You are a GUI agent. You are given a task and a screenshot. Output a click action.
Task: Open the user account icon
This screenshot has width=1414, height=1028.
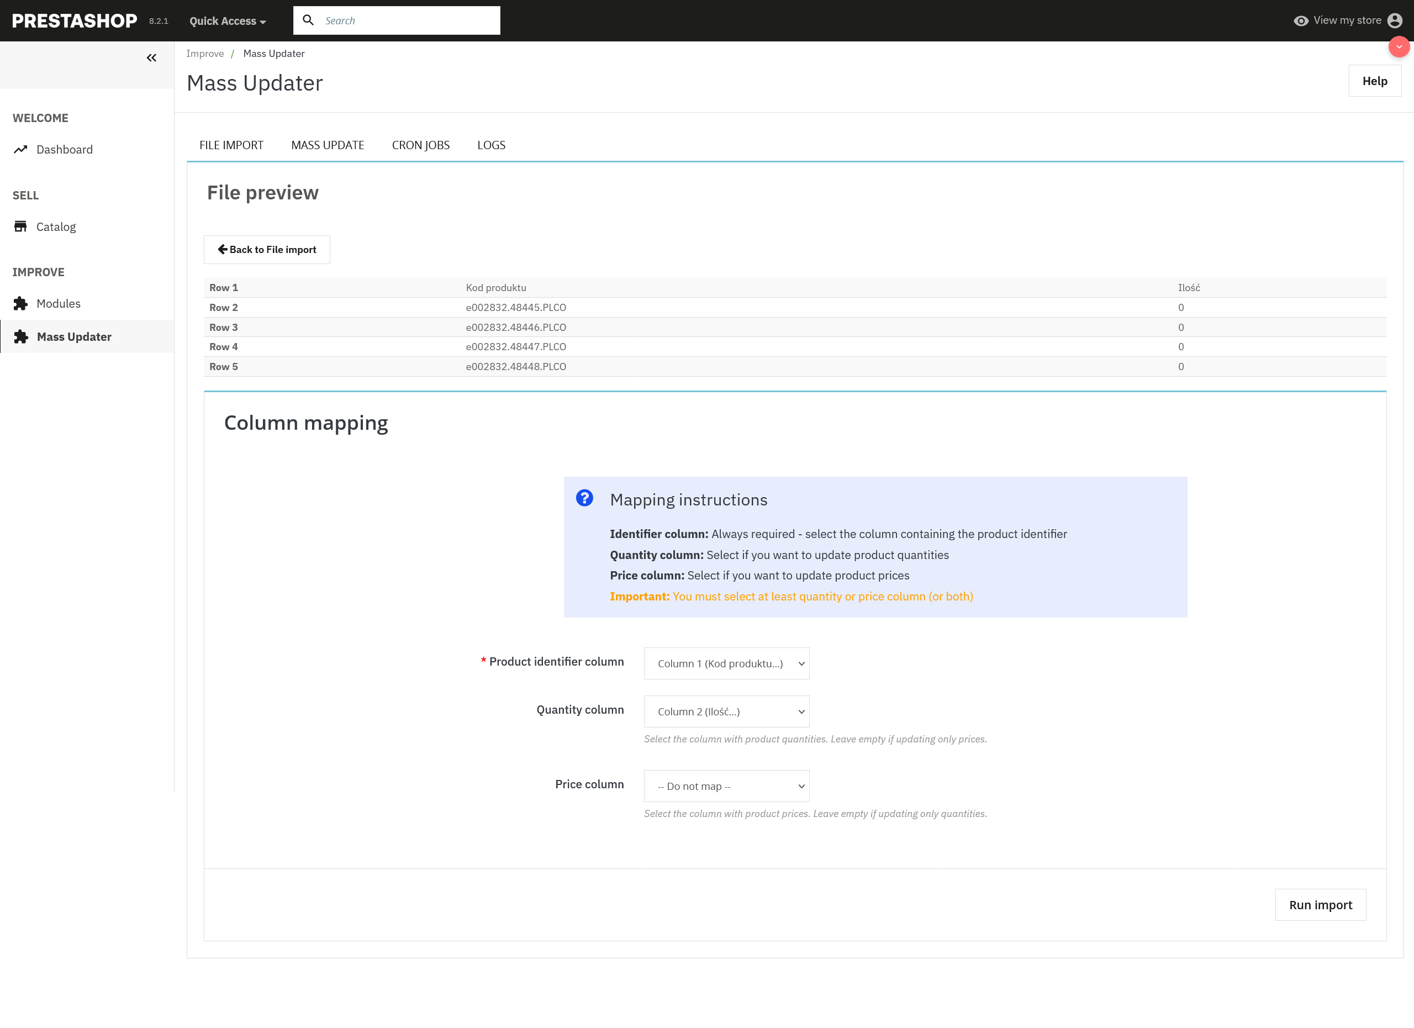click(1395, 20)
